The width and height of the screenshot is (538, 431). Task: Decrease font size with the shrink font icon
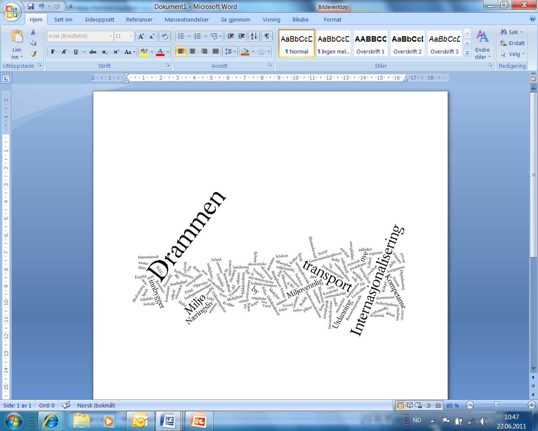[152, 36]
